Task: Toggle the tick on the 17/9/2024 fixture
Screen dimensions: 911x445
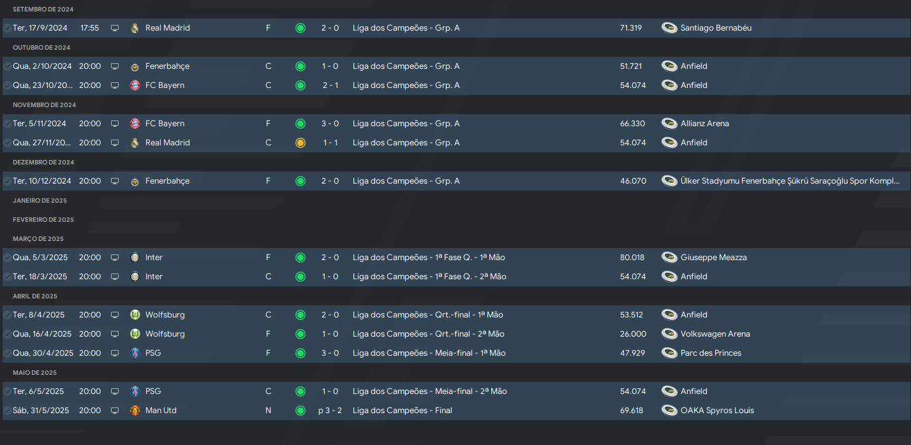Action: 7,28
